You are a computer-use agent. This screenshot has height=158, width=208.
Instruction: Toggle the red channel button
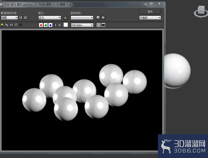pos(41,25)
